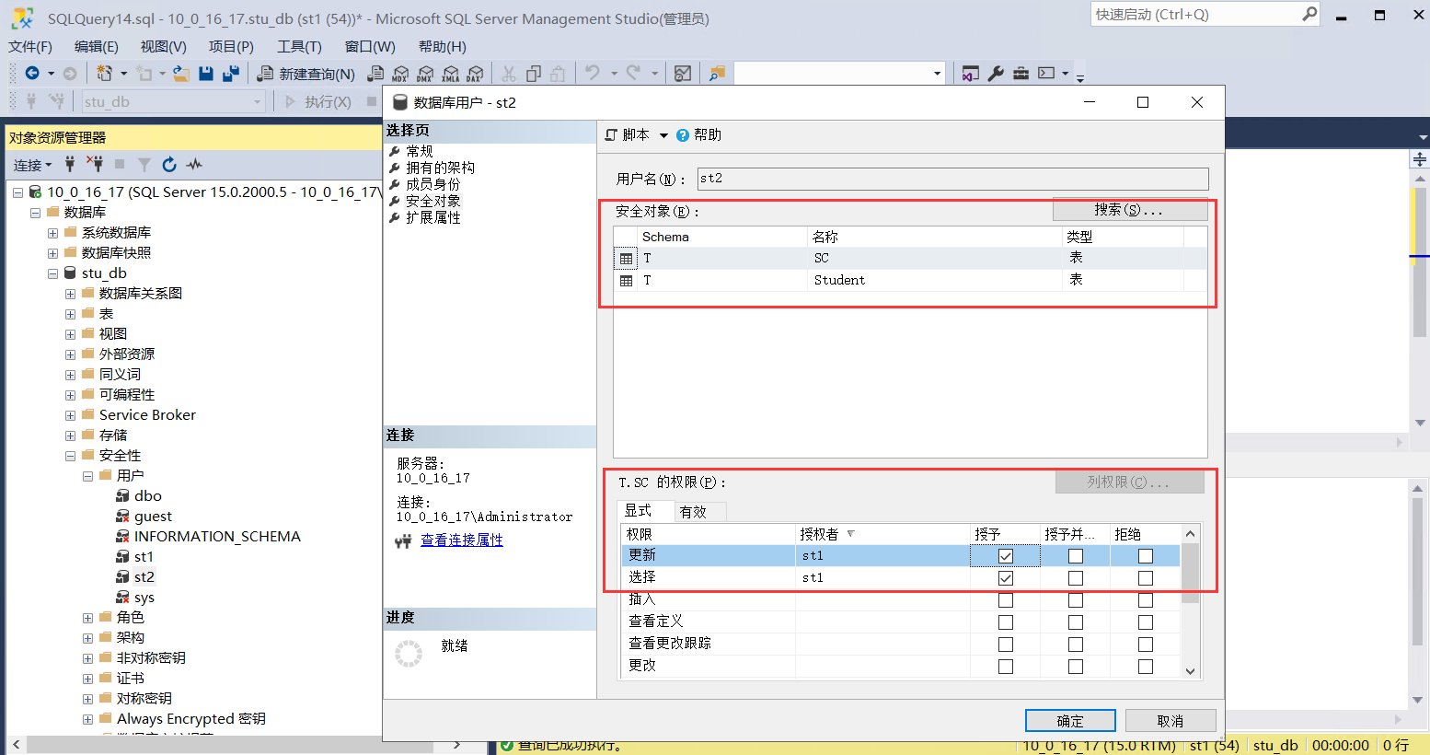Click the DAX query icon
Image resolution: width=1430 pixels, height=755 pixels.
click(475, 74)
